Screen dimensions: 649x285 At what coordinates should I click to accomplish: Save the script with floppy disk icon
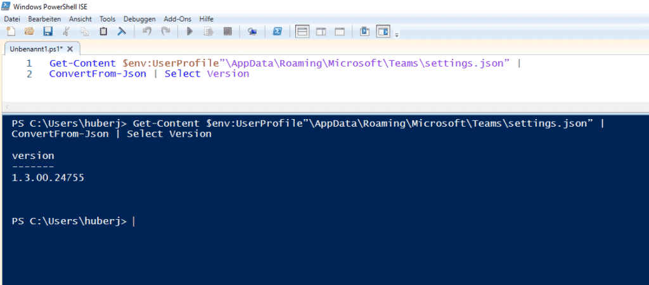(x=48, y=32)
